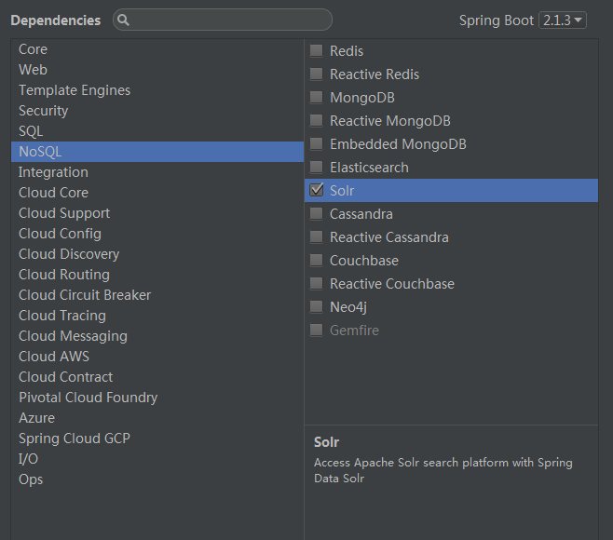Viewport: 613px width, 540px height.
Task: Click the Spring Cloud GCP category
Action: 74,439
